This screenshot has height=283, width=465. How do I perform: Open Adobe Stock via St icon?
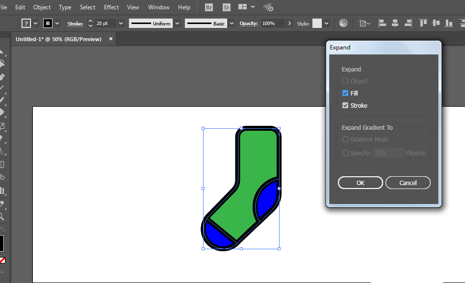pos(226,7)
